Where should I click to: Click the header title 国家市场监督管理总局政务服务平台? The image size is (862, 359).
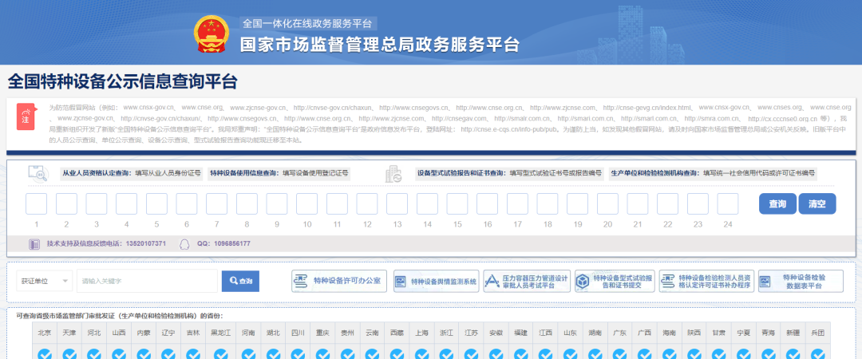(x=379, y=45)
